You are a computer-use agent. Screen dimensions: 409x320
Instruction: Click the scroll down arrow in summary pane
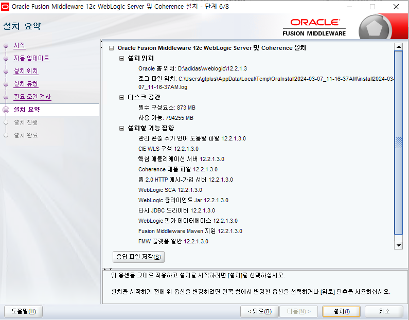click(398, 245)
